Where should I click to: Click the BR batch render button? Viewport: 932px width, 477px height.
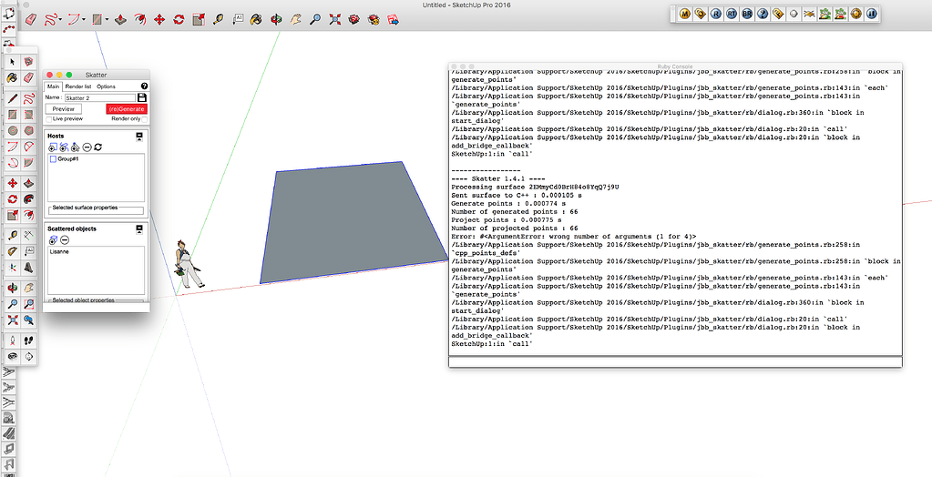coord(747,14)
